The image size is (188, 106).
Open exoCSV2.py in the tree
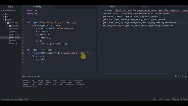pyautogui.click(x=15, y=37)
